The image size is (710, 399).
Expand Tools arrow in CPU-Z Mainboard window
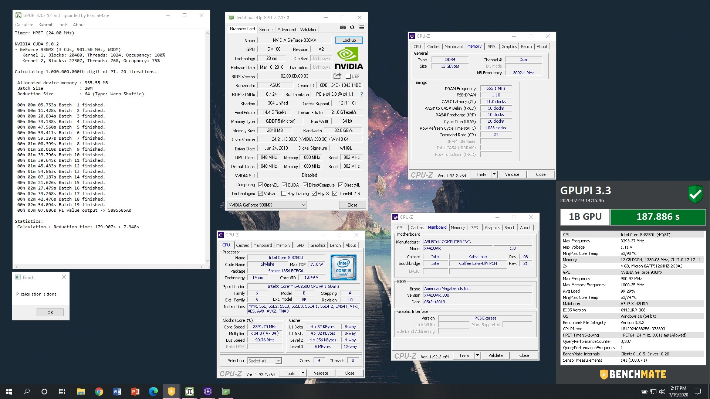[477, 355]
